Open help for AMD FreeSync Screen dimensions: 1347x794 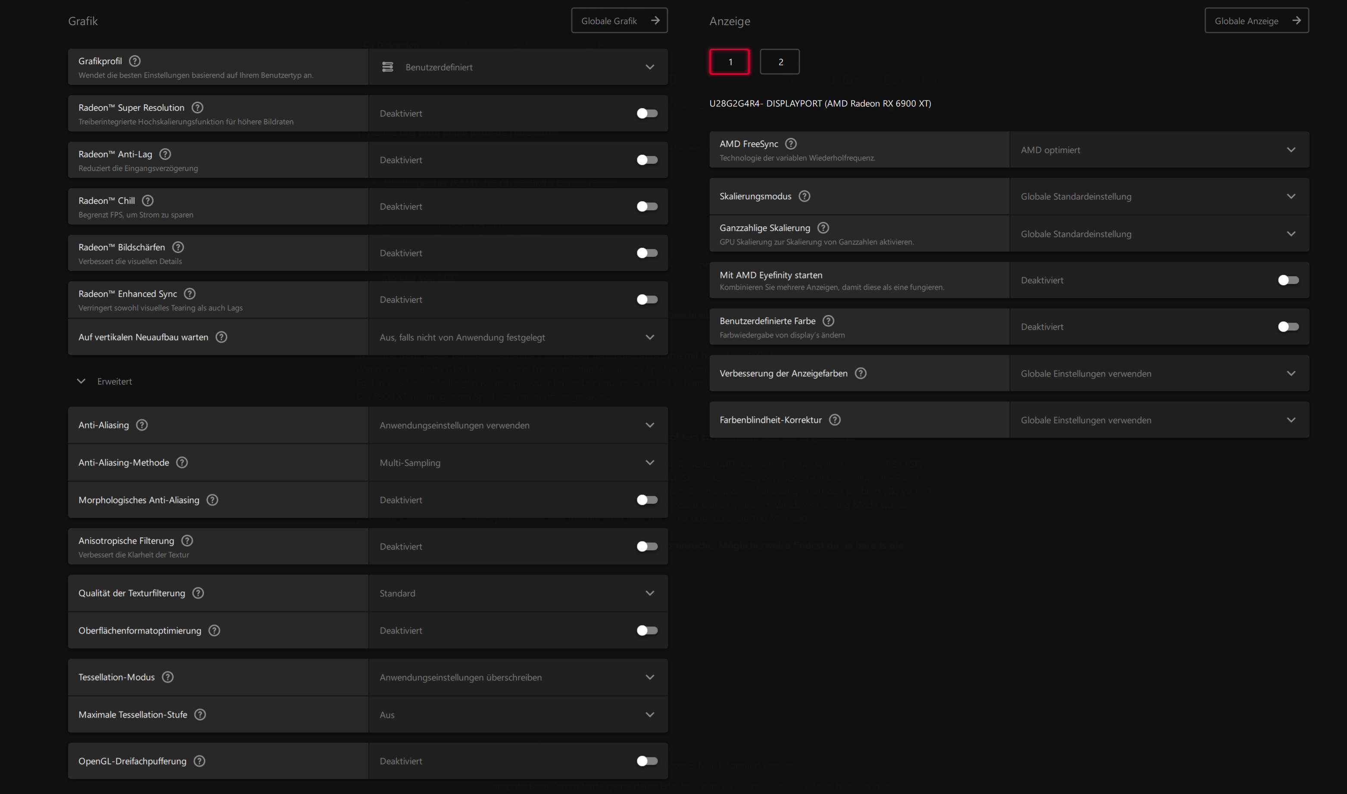coord(791,143)
